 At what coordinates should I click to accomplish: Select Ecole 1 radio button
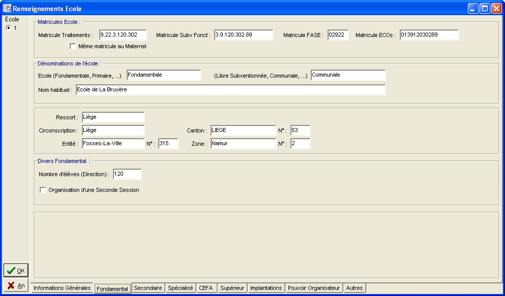tap(8, 28)
